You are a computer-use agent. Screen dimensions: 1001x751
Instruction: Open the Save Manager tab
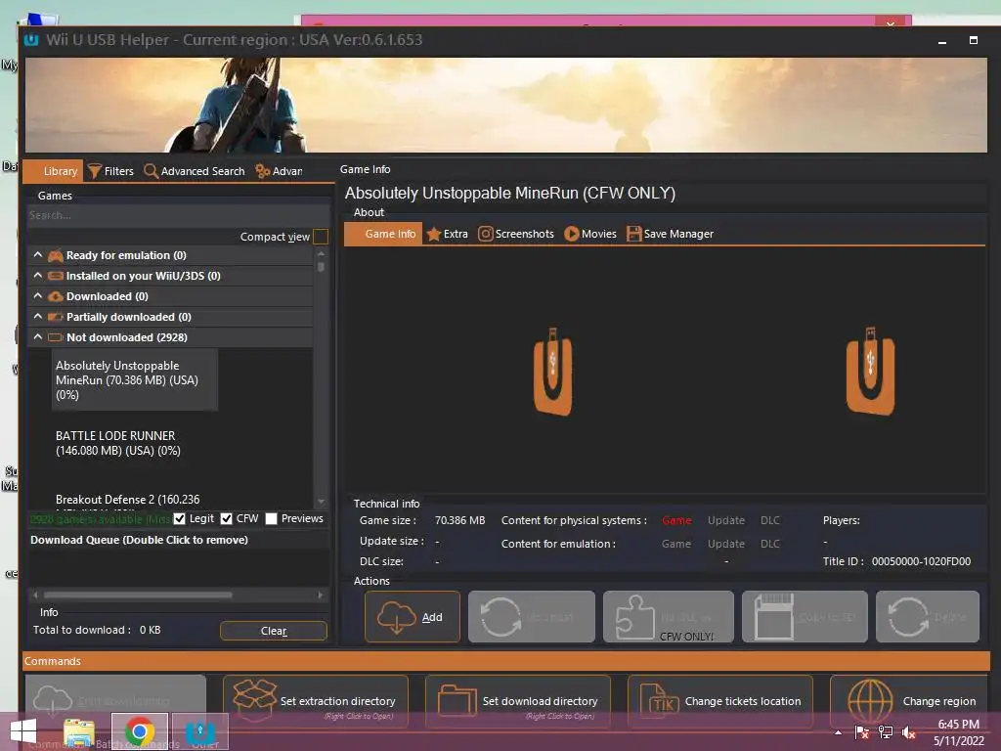(671, 234)
